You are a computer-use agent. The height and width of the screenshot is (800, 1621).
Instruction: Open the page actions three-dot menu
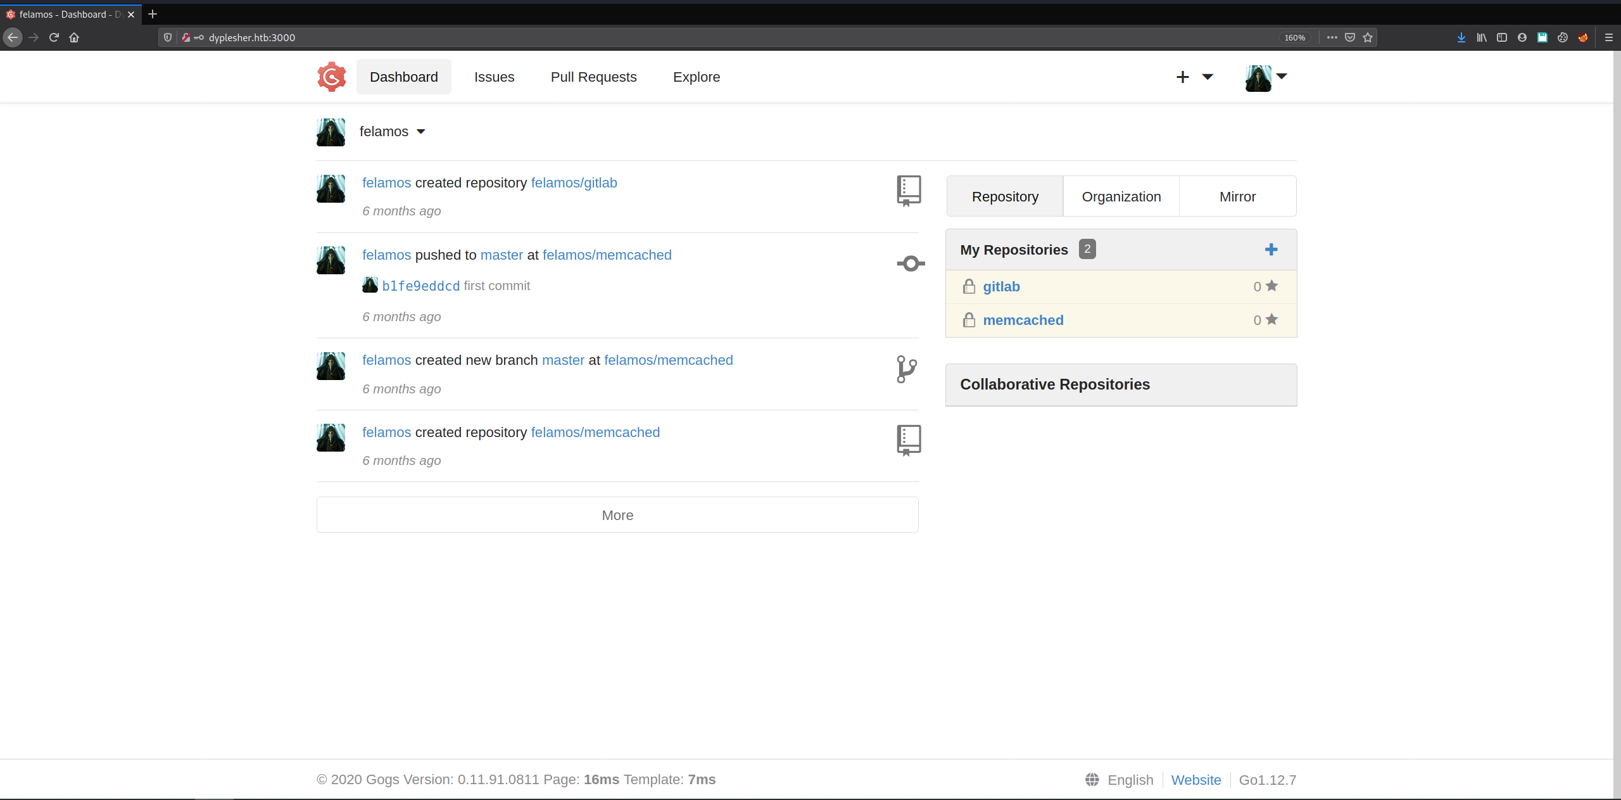(x=1332, y=37)
